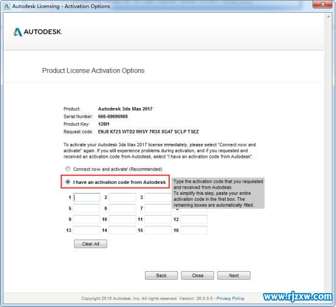Click the Clear All button
Screen dimensions: 336x307
90,244
